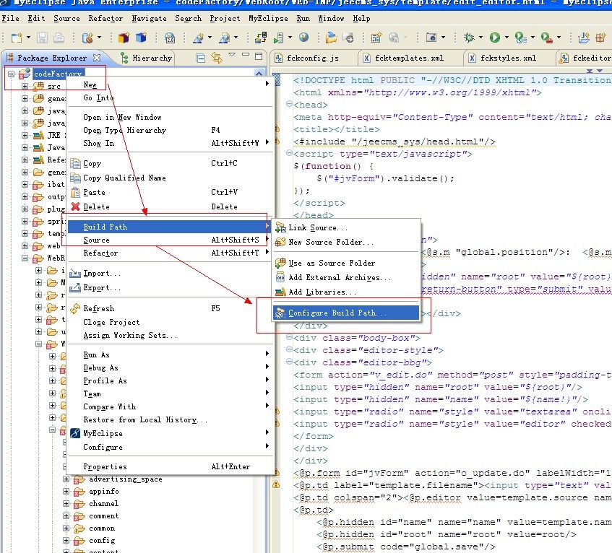Click the Debug bug icon in the toolbar
Screen dimensions: 612x553
470,38
